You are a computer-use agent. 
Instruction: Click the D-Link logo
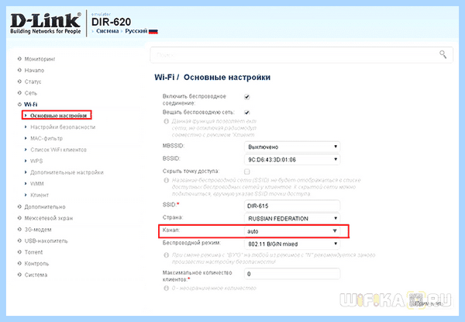[x=46, y=23]
